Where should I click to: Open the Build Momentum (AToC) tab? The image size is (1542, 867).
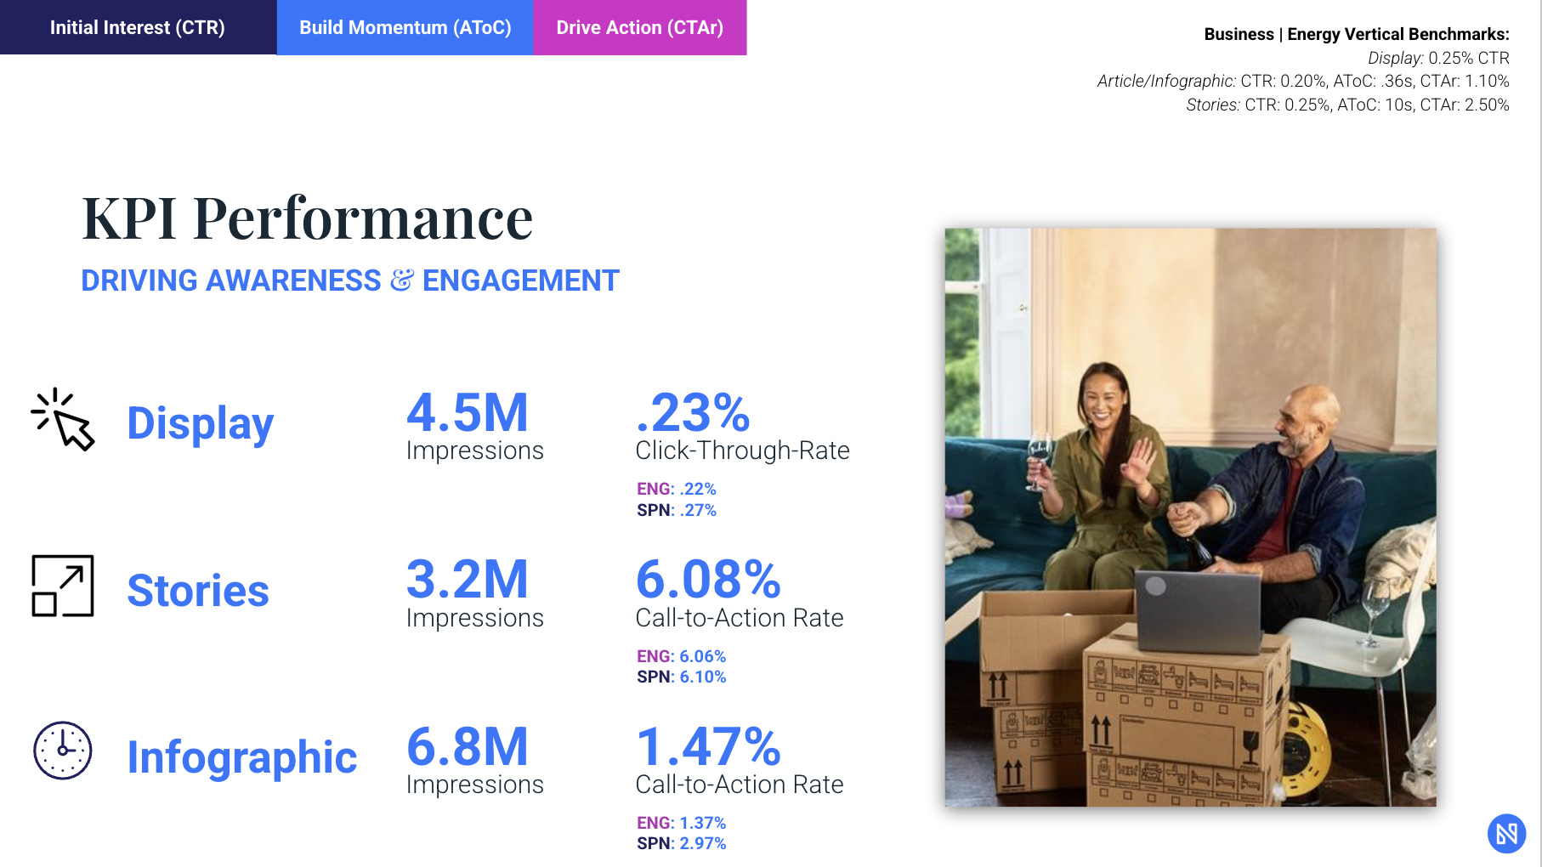click(405, 27)
